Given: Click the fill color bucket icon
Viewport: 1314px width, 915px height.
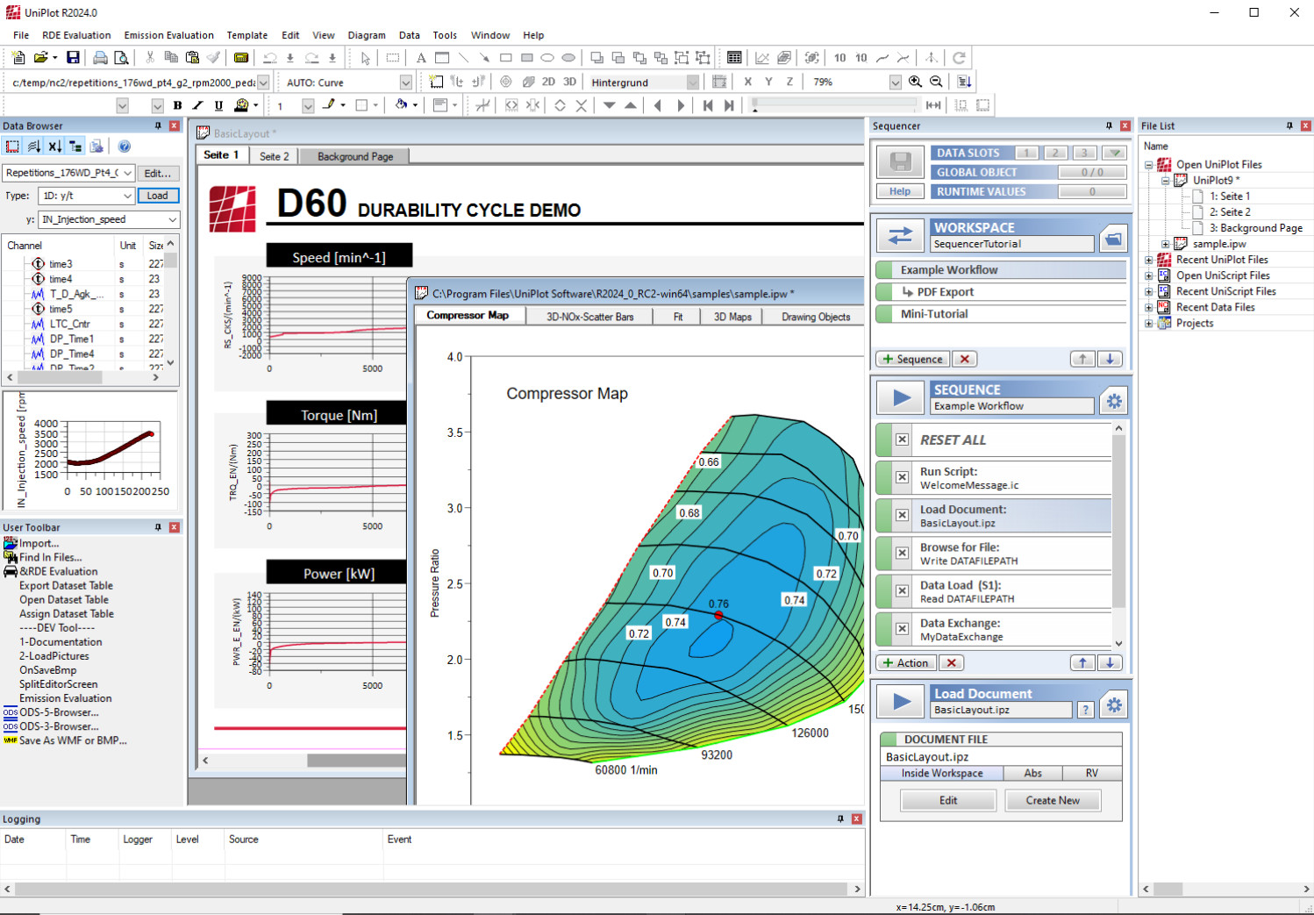Looking at the screenshot, I should pyautogui.click(x=401, y=105).
